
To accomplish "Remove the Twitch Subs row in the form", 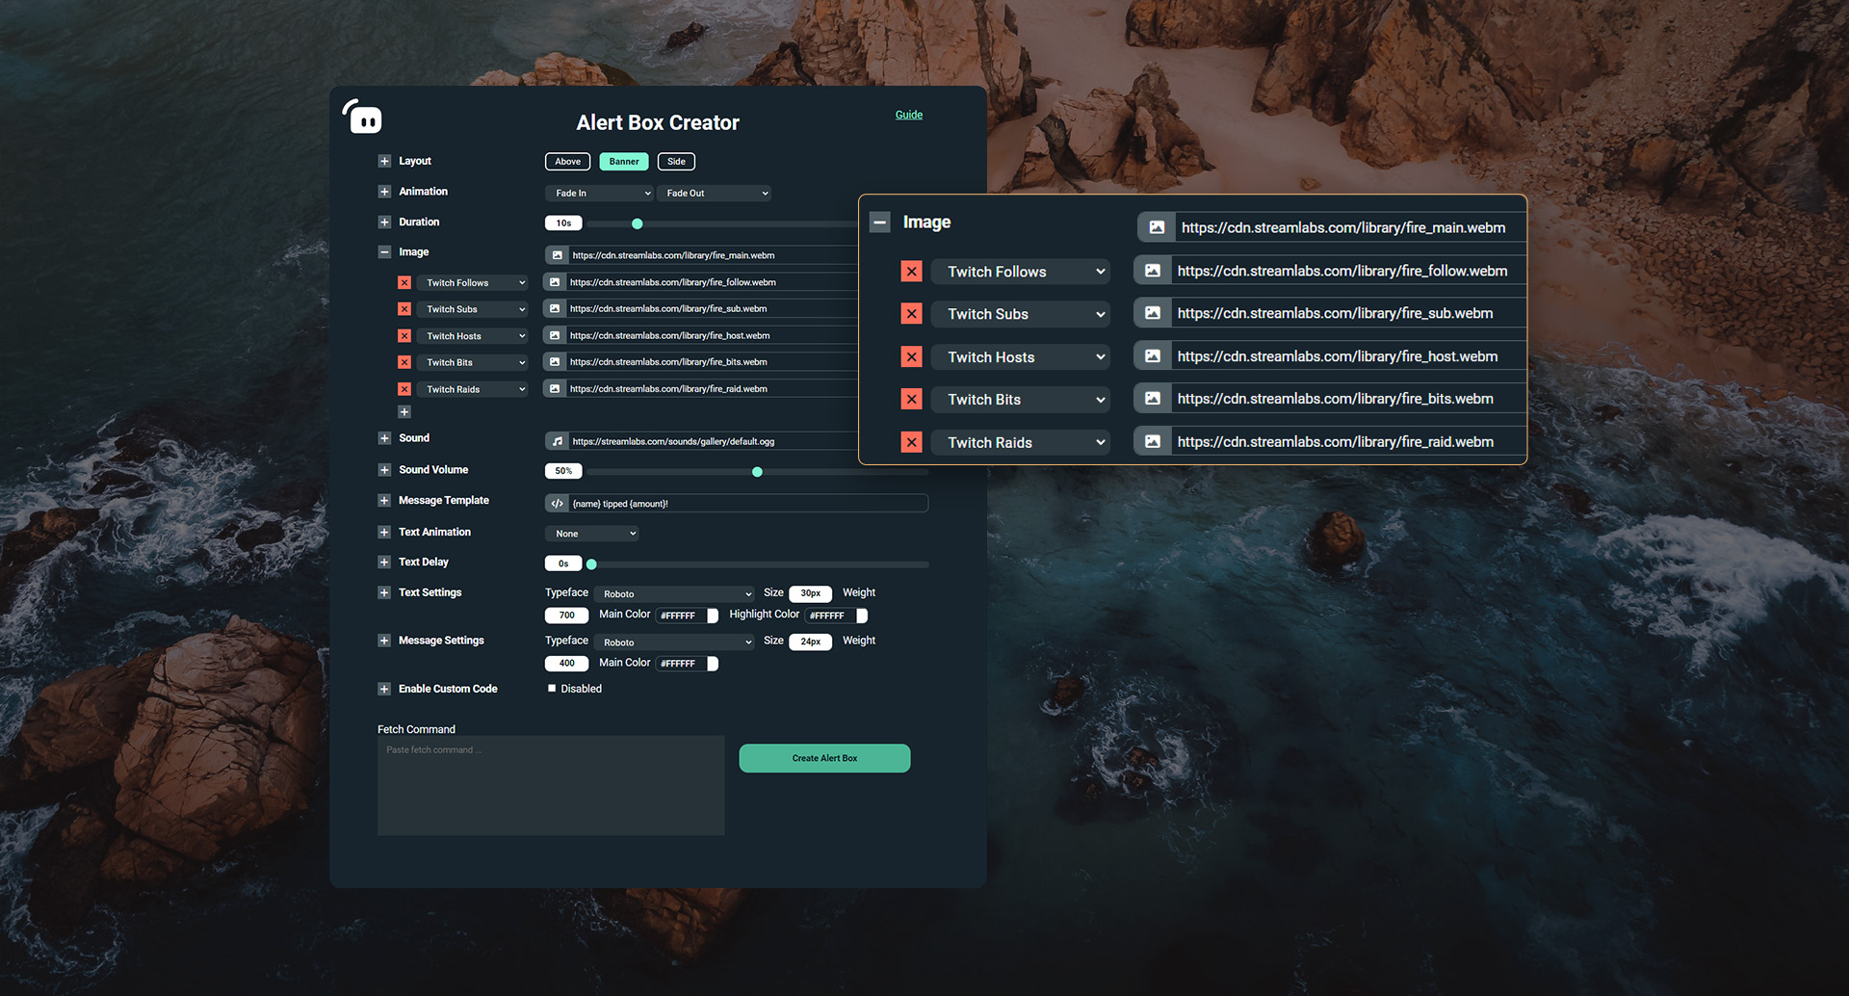I will point(404,309).
